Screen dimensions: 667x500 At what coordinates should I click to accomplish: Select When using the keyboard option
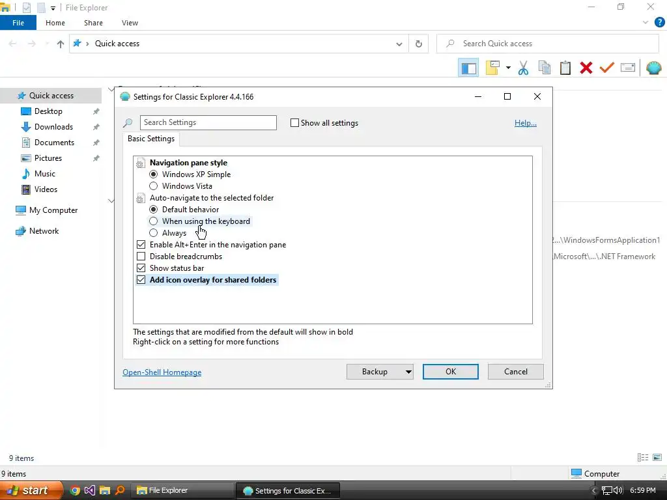click(154, 221)
